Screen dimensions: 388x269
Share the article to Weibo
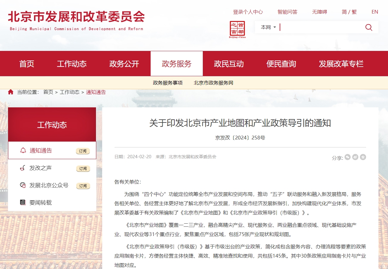(x=355, y=157)
